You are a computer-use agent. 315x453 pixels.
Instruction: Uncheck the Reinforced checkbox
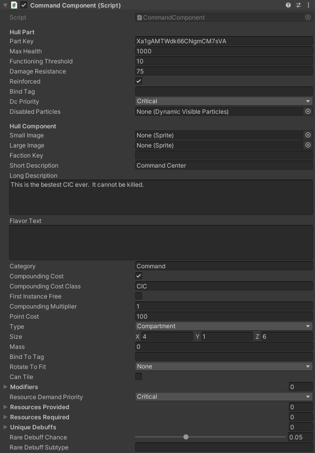[139, 81]
